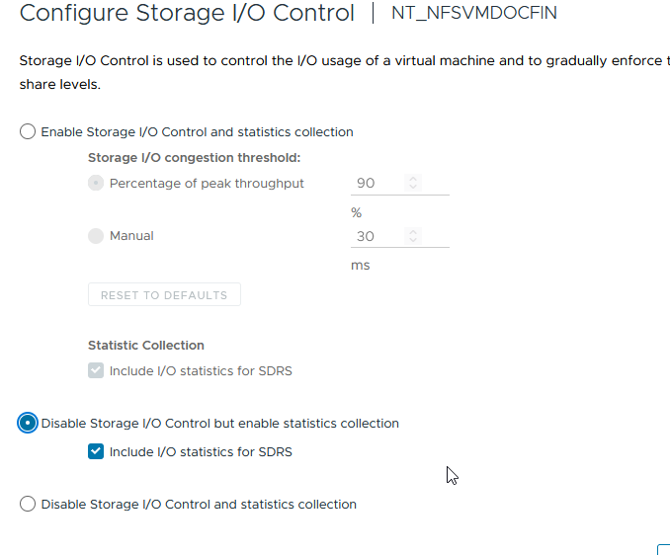
Task: Select Disable Storage I/O Control but enable statistics
Action: click(x=28, y=423)
